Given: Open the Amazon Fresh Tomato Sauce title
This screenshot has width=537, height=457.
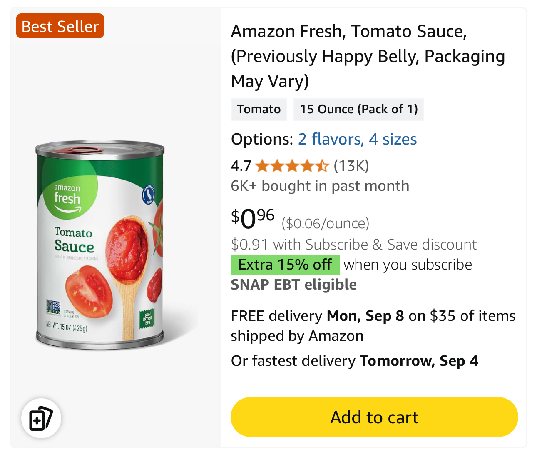Looking at the screenshot, I should (x=368, y=56).
